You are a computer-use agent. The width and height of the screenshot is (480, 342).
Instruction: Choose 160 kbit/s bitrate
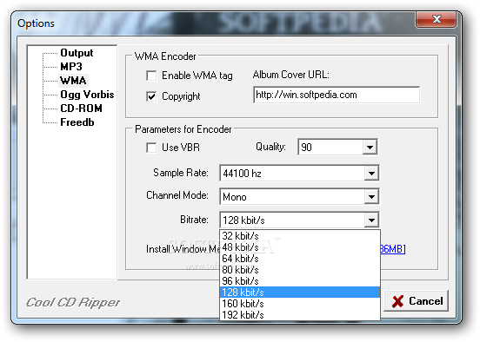pyautogui.click(x=300, y=304)
